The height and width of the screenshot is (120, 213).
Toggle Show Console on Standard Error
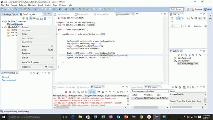(94, 92)
